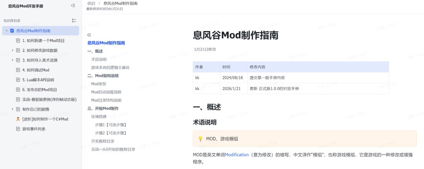Viewport: 424px width, 169px height.
Task: Open [进阶]如何制作一个C#Mod page
Action: pos(45,119)
